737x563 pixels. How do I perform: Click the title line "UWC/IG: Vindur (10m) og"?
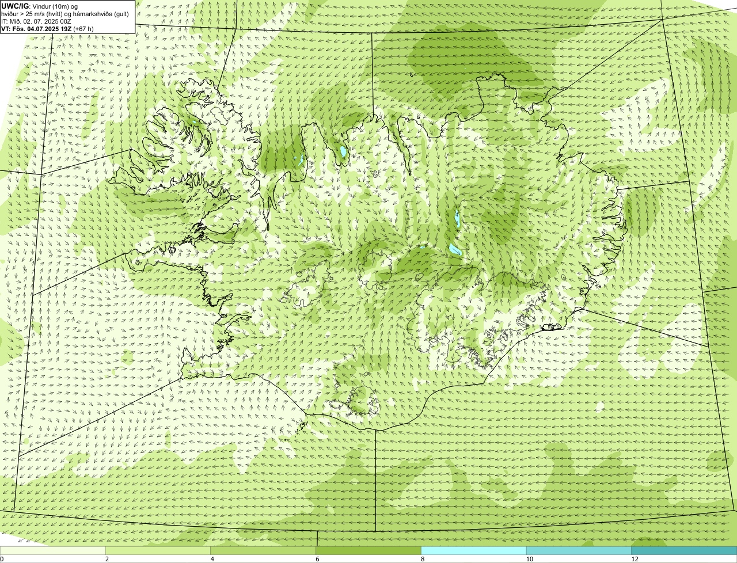point(40,6)
